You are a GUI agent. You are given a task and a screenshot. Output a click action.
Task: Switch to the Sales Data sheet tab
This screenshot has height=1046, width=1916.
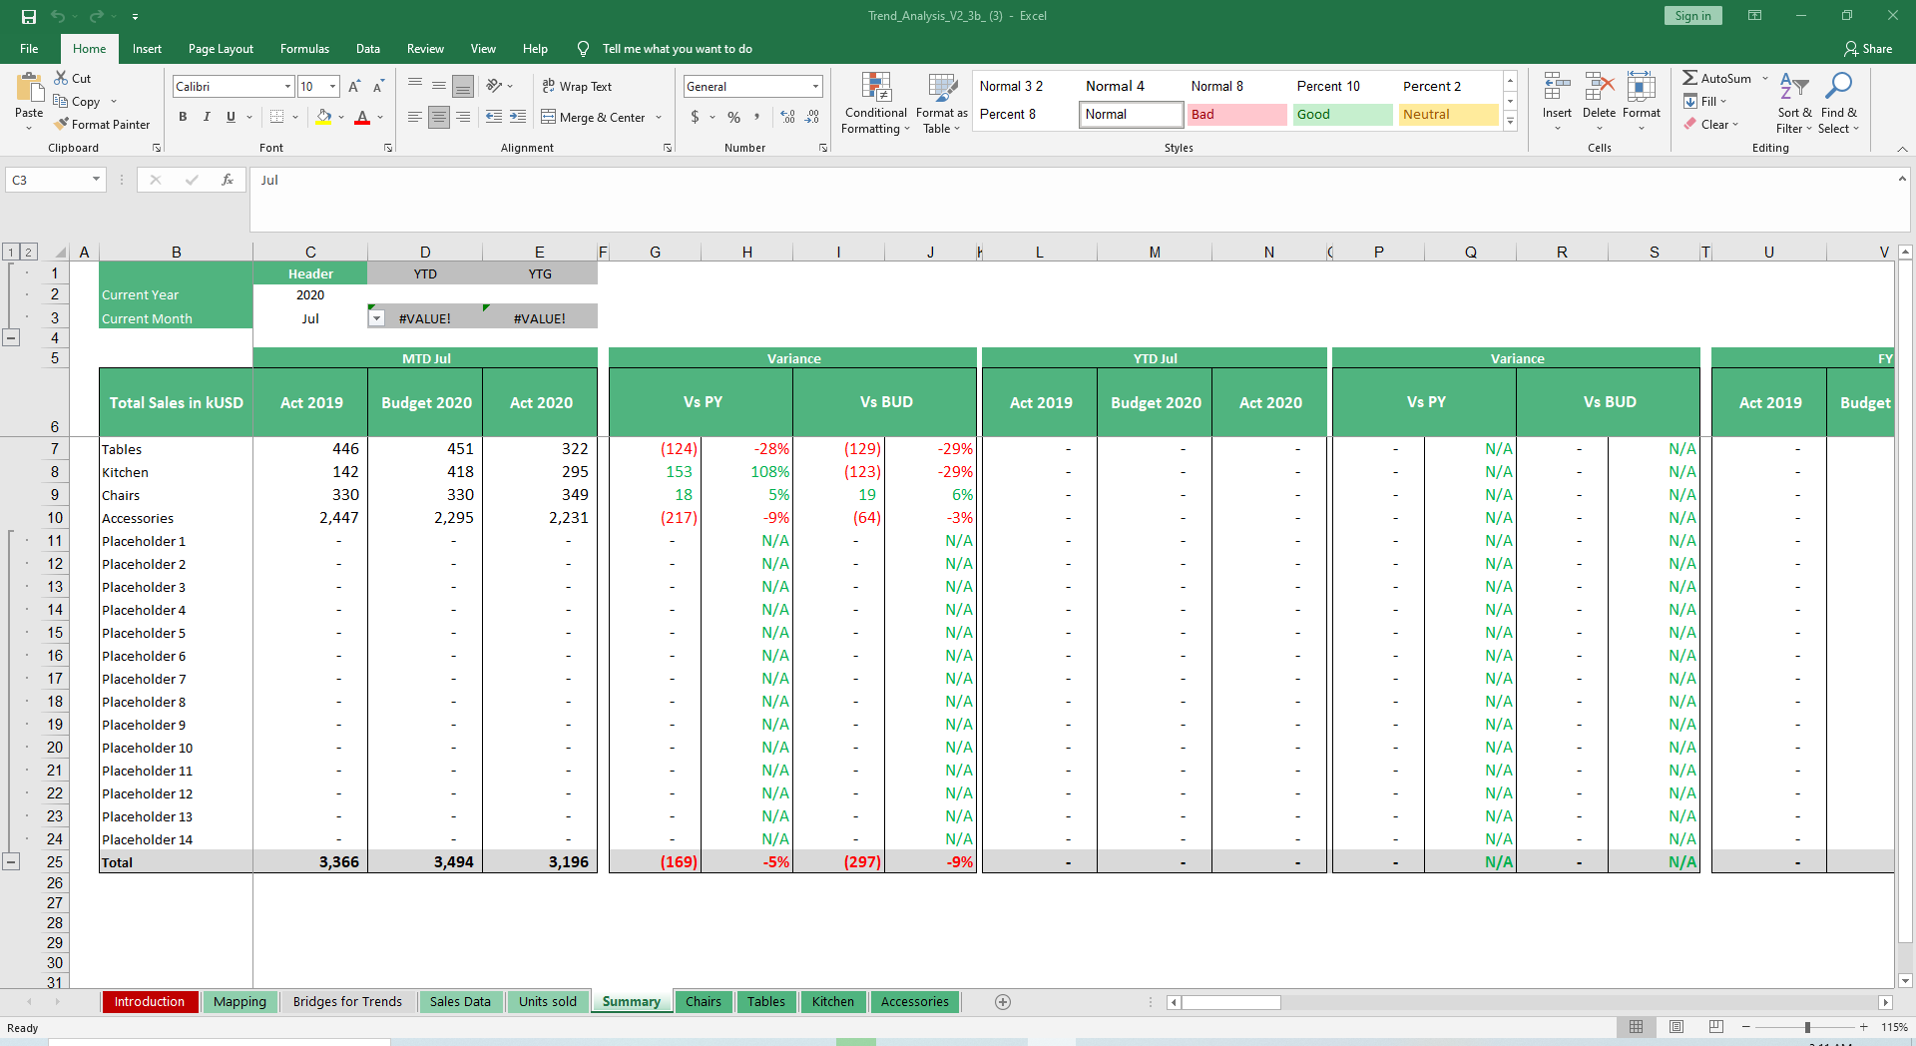[460, 1002]
